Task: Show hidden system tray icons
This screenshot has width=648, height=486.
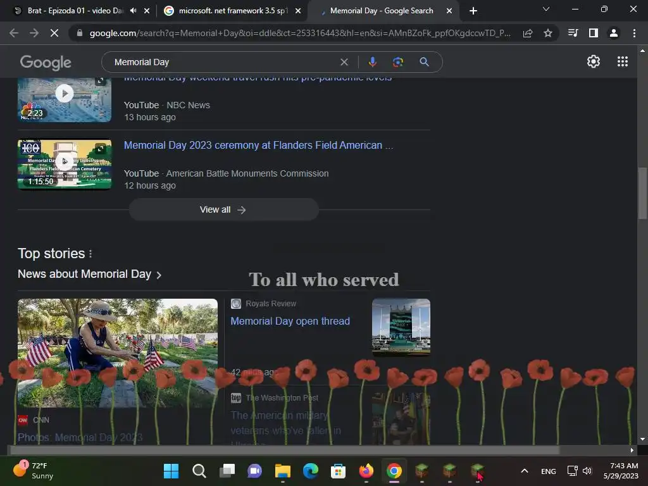Action: pos(525,471)
